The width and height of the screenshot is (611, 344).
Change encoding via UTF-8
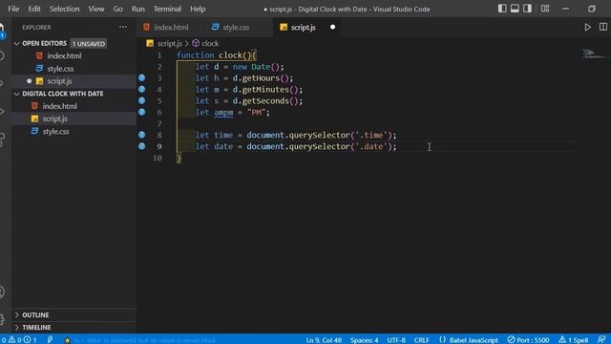click(x=396, y=340)
